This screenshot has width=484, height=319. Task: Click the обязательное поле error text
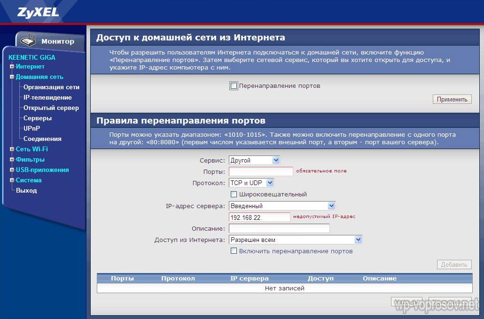[x=321, y=171]
